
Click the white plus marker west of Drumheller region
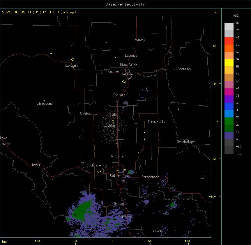(x=178, y=109)
